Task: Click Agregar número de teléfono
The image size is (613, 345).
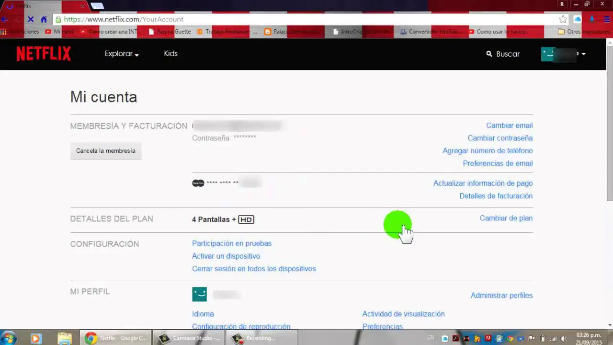Action: pos(488,151)
